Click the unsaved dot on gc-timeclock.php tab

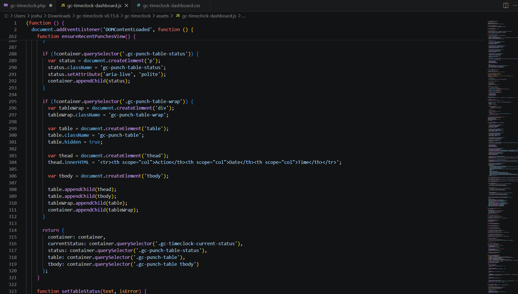(51, 5)
